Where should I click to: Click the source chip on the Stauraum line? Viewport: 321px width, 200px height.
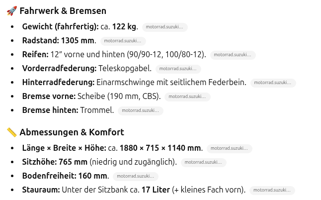pyautogui.click(x=272, y=190)
